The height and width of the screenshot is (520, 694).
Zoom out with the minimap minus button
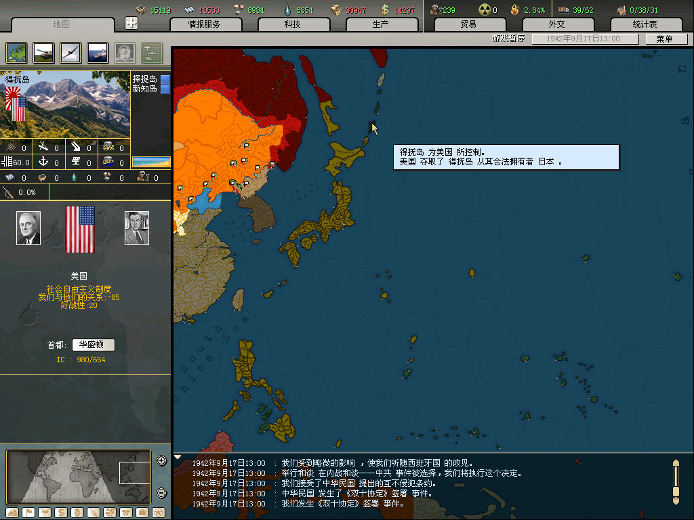pyautogui.click(x=161, y=493)
